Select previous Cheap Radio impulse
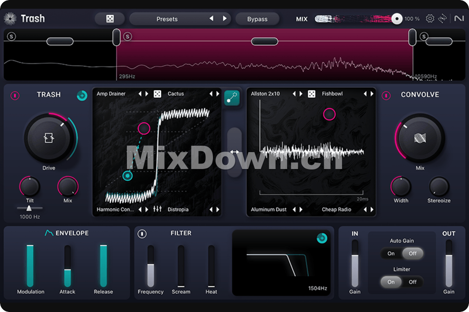Screen dimensions: 469x312 [365, 209]
